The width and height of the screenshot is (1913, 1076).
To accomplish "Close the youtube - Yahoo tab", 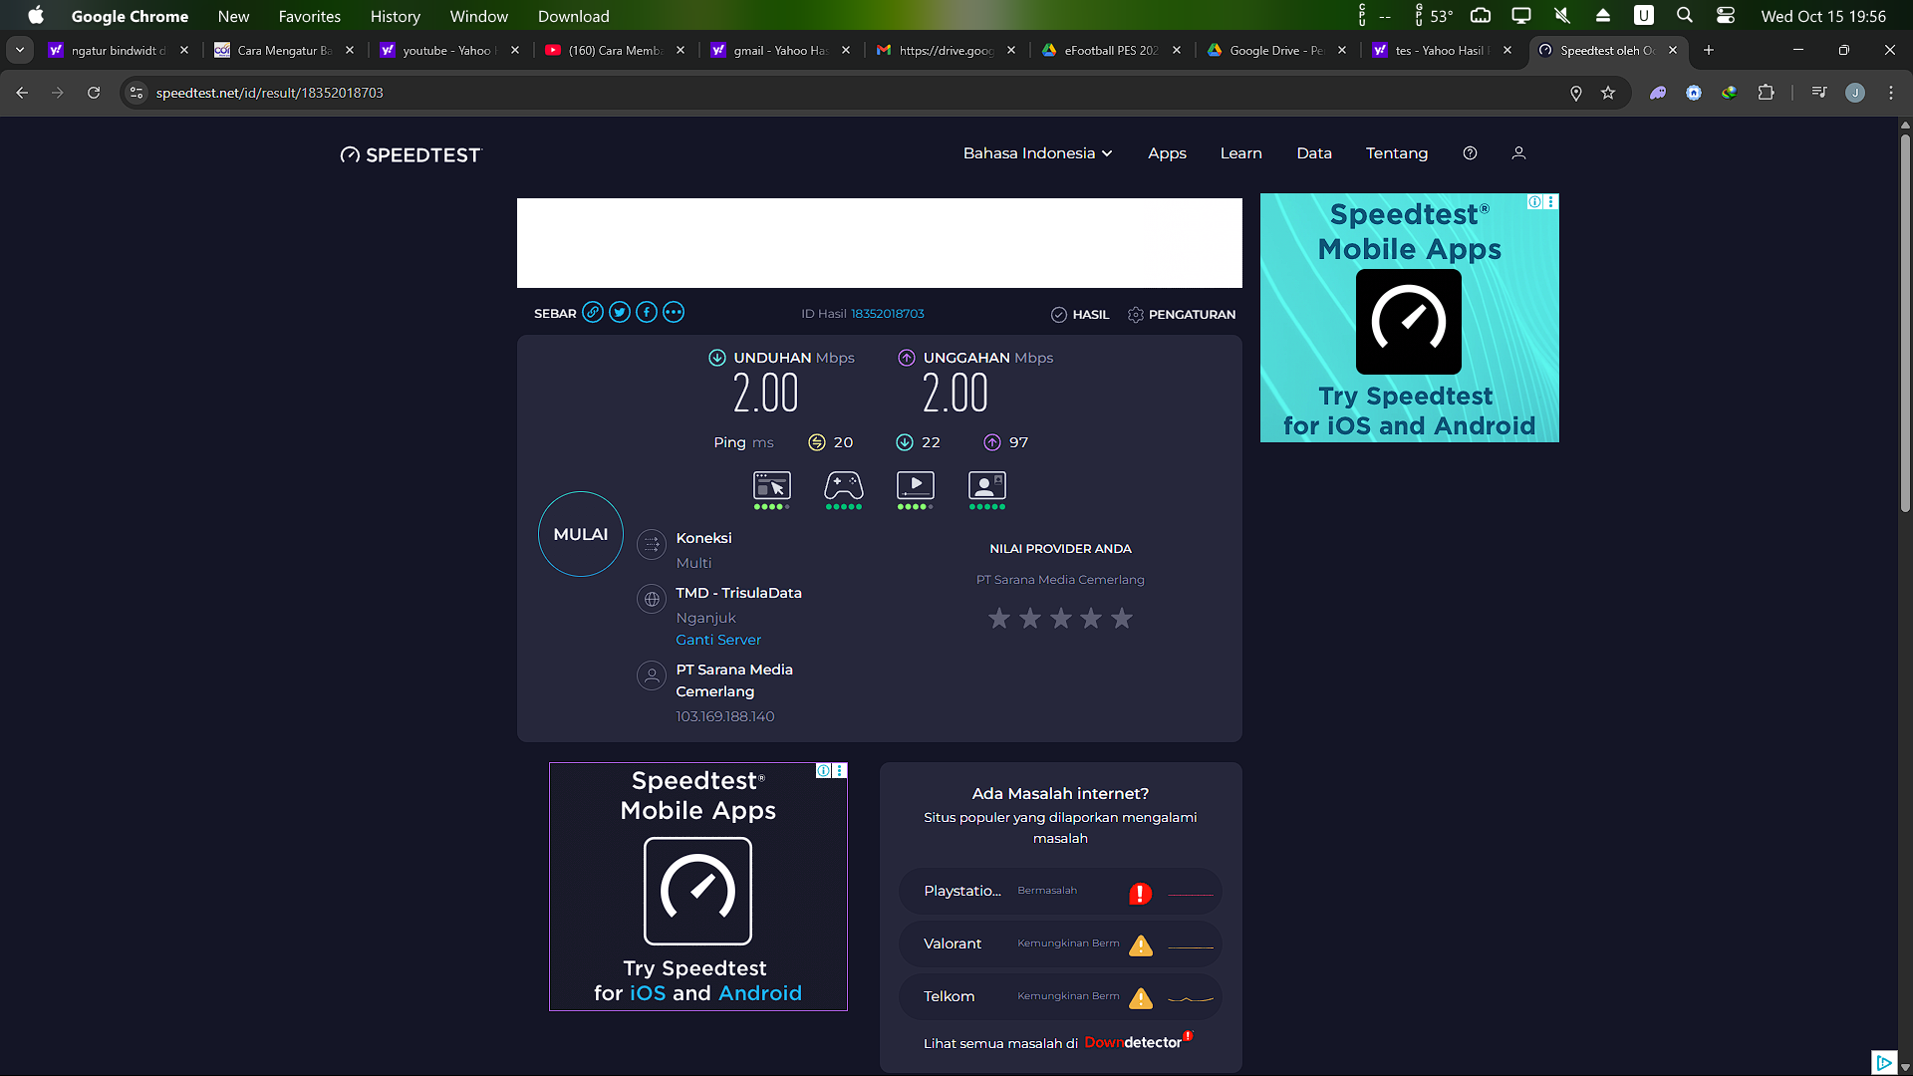I will (515, 50).
